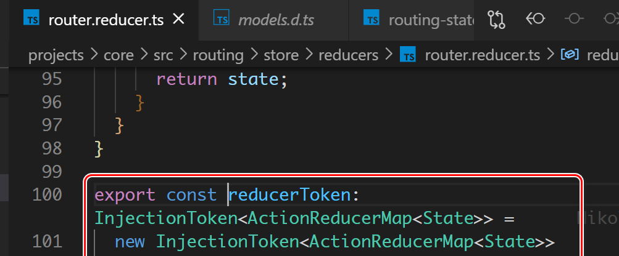Click the TS icon on routing-state tab
The height and width of the screenshot is (256, 619).
pyautogui.click(x=371, y=18)
